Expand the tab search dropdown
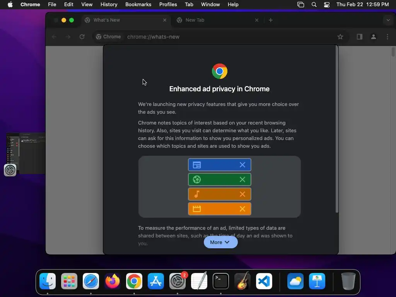Image resolution: width=396 pixels, height=297 pixels. pos(388,20)
